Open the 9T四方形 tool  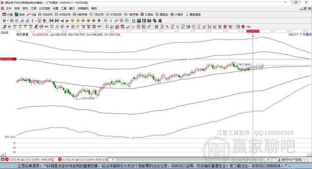tap(114, 15)
